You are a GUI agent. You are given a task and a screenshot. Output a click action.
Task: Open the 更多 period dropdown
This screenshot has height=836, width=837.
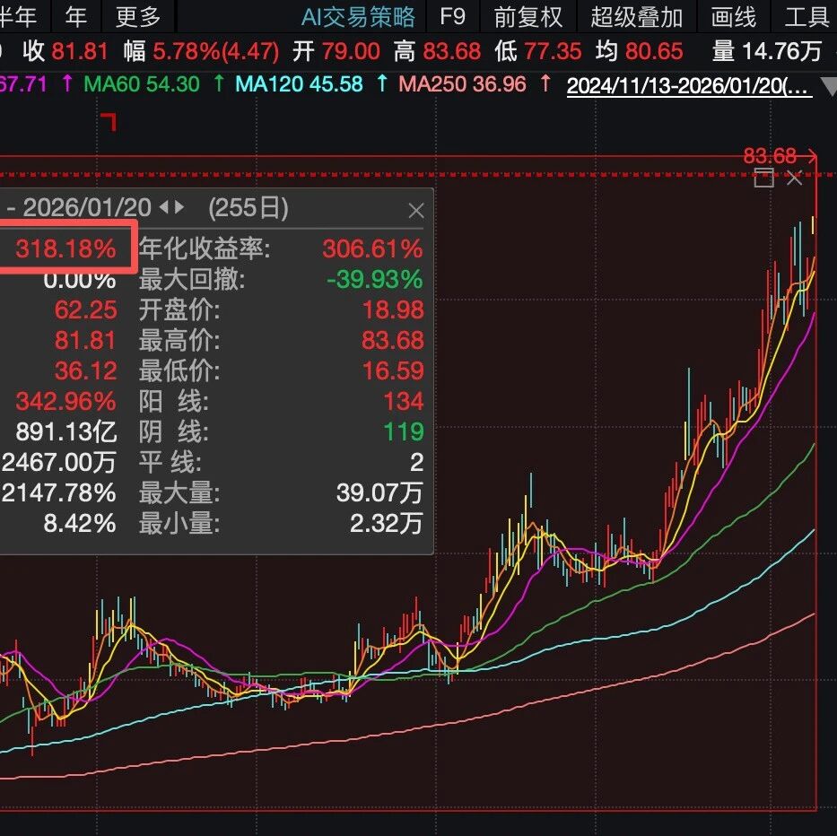138,16
